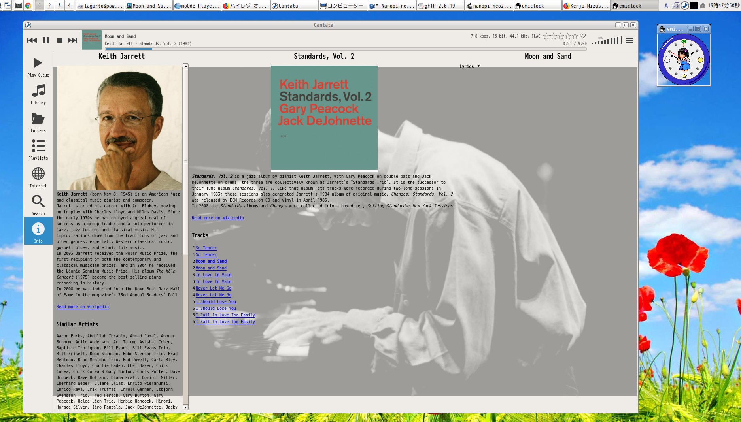Open the Internet sources view
This screenshot has width=741, height=422.
(x=38, y=177)
